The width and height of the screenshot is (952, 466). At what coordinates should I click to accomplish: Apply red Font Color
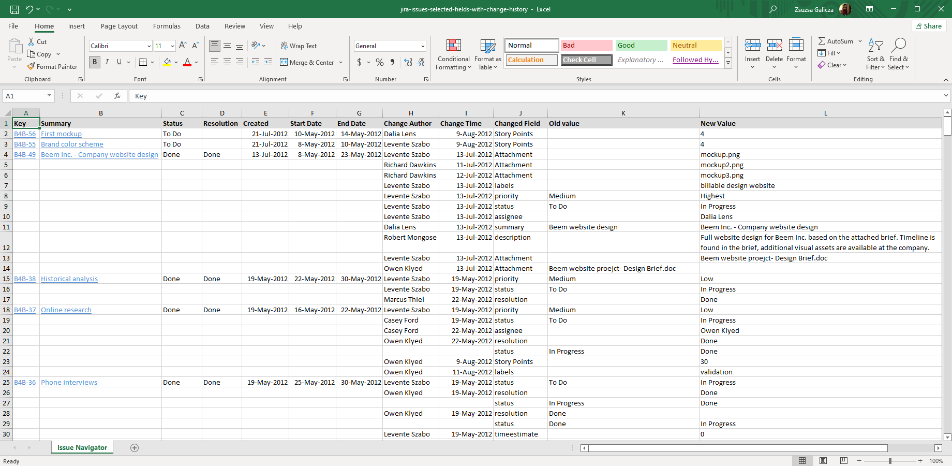187,62
